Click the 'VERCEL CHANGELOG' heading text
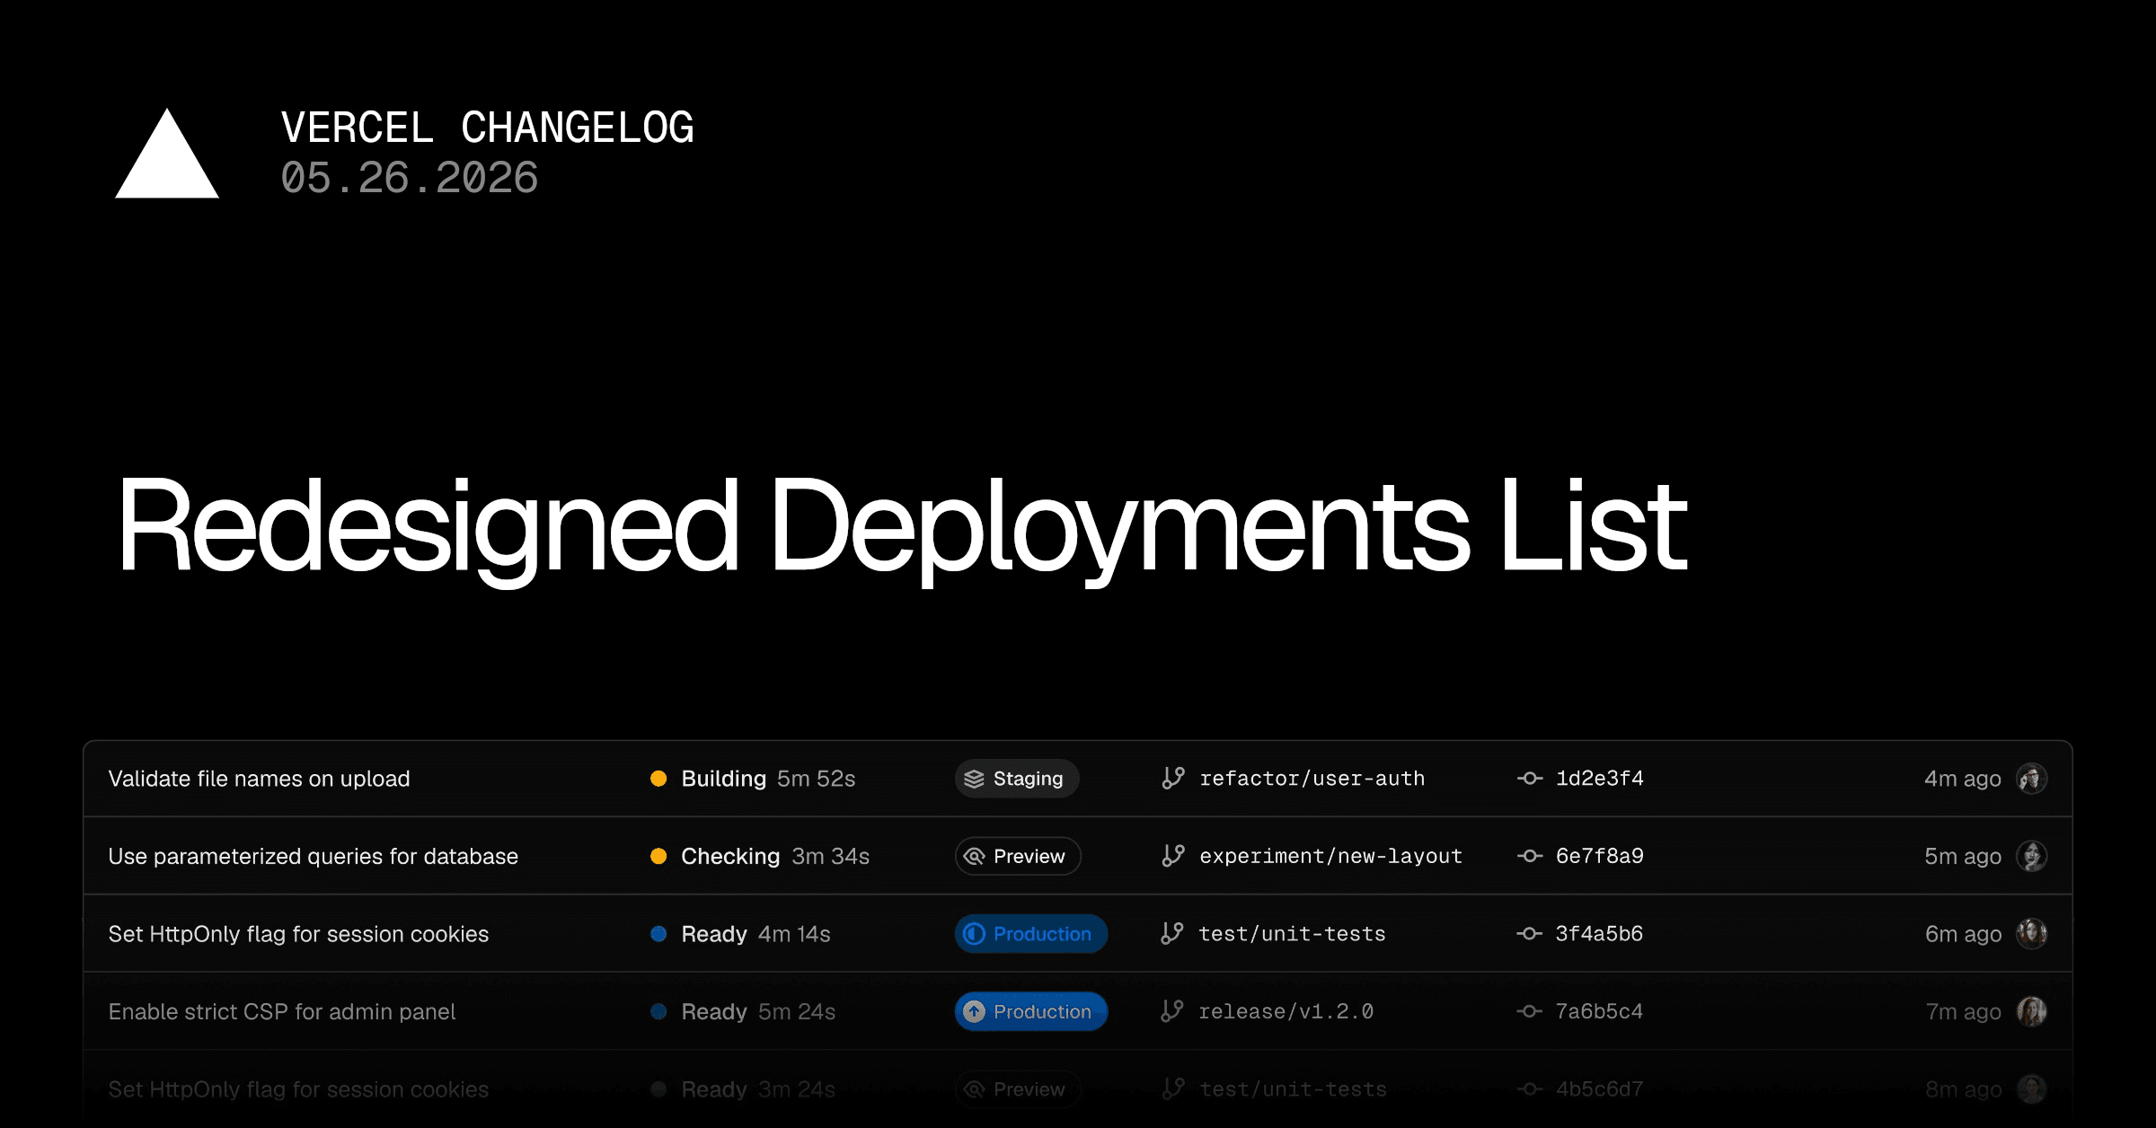 pyautogui.click(x=488, y=128)
